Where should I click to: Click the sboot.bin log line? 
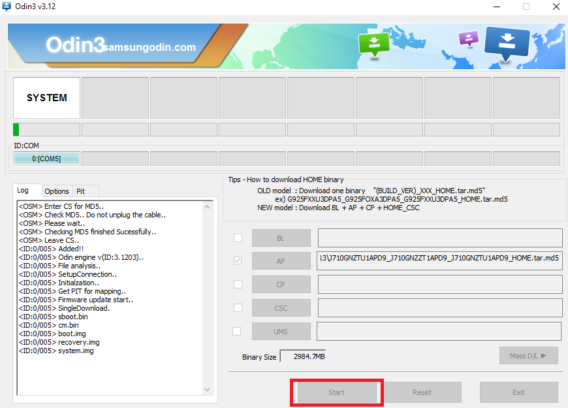pos(54,317)
